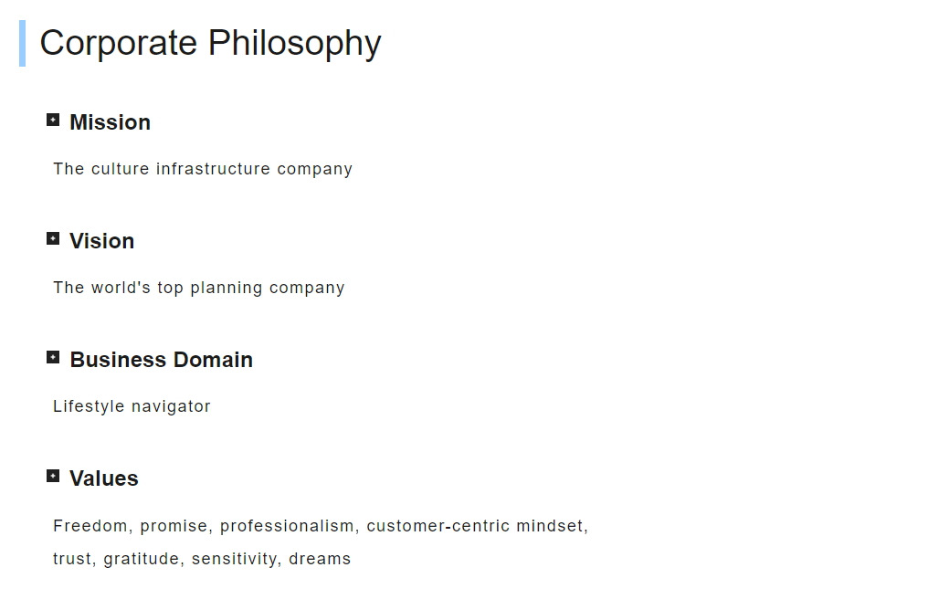Click the square bullet icon beside Mission
This screenshot has width=949, height=599.
[53, 120]
